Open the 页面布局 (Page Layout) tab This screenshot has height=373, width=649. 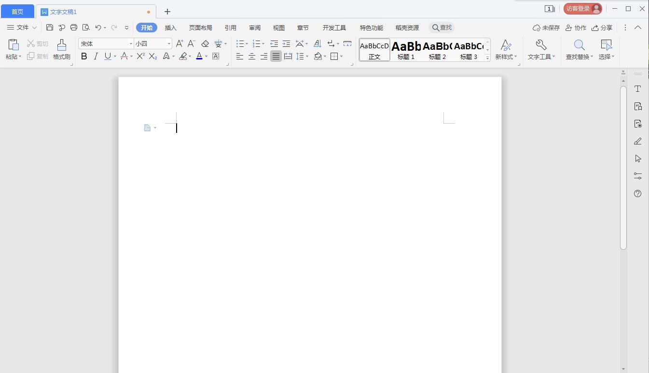click(x=200, y=28)
